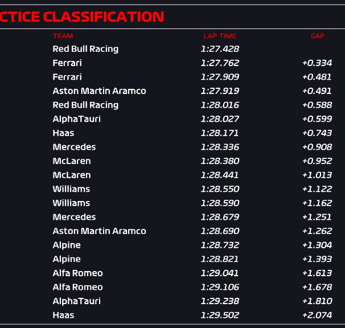Click the GAP column header
This screenshot has width=345, height=328.
point(317,36)
